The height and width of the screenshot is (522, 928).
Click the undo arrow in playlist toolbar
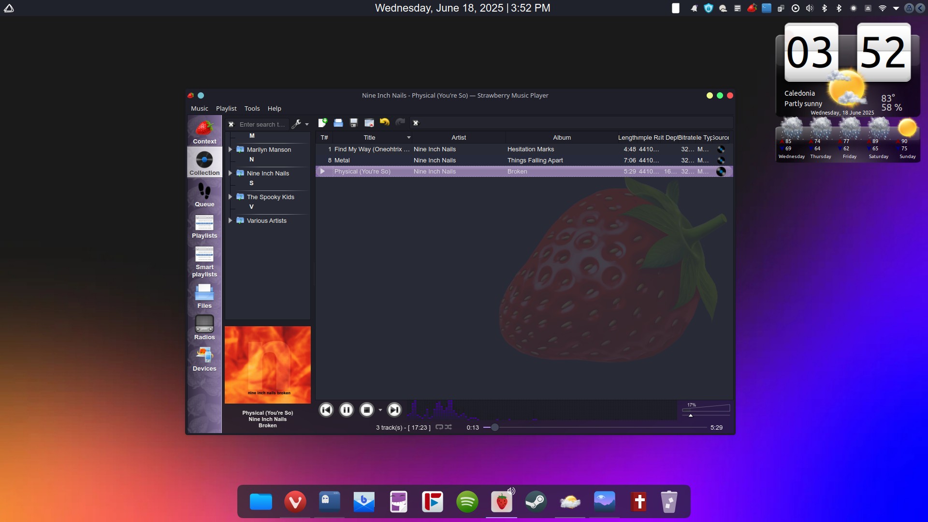[385, 122]
